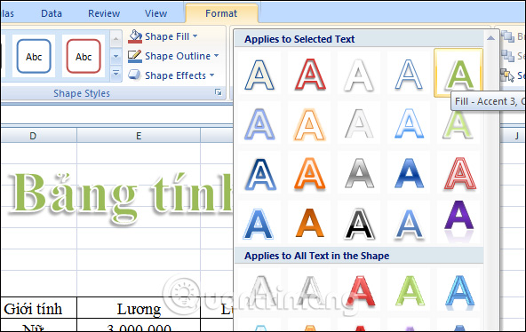
Task: Choose silver metallic WordArt style third row
Action: tap(359, 173)
